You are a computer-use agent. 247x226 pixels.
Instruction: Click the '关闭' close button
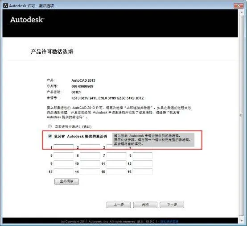tap(145, 205)
